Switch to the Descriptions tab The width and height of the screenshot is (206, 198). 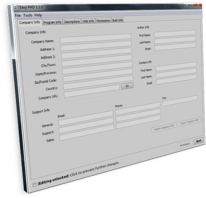coord(72,21)
